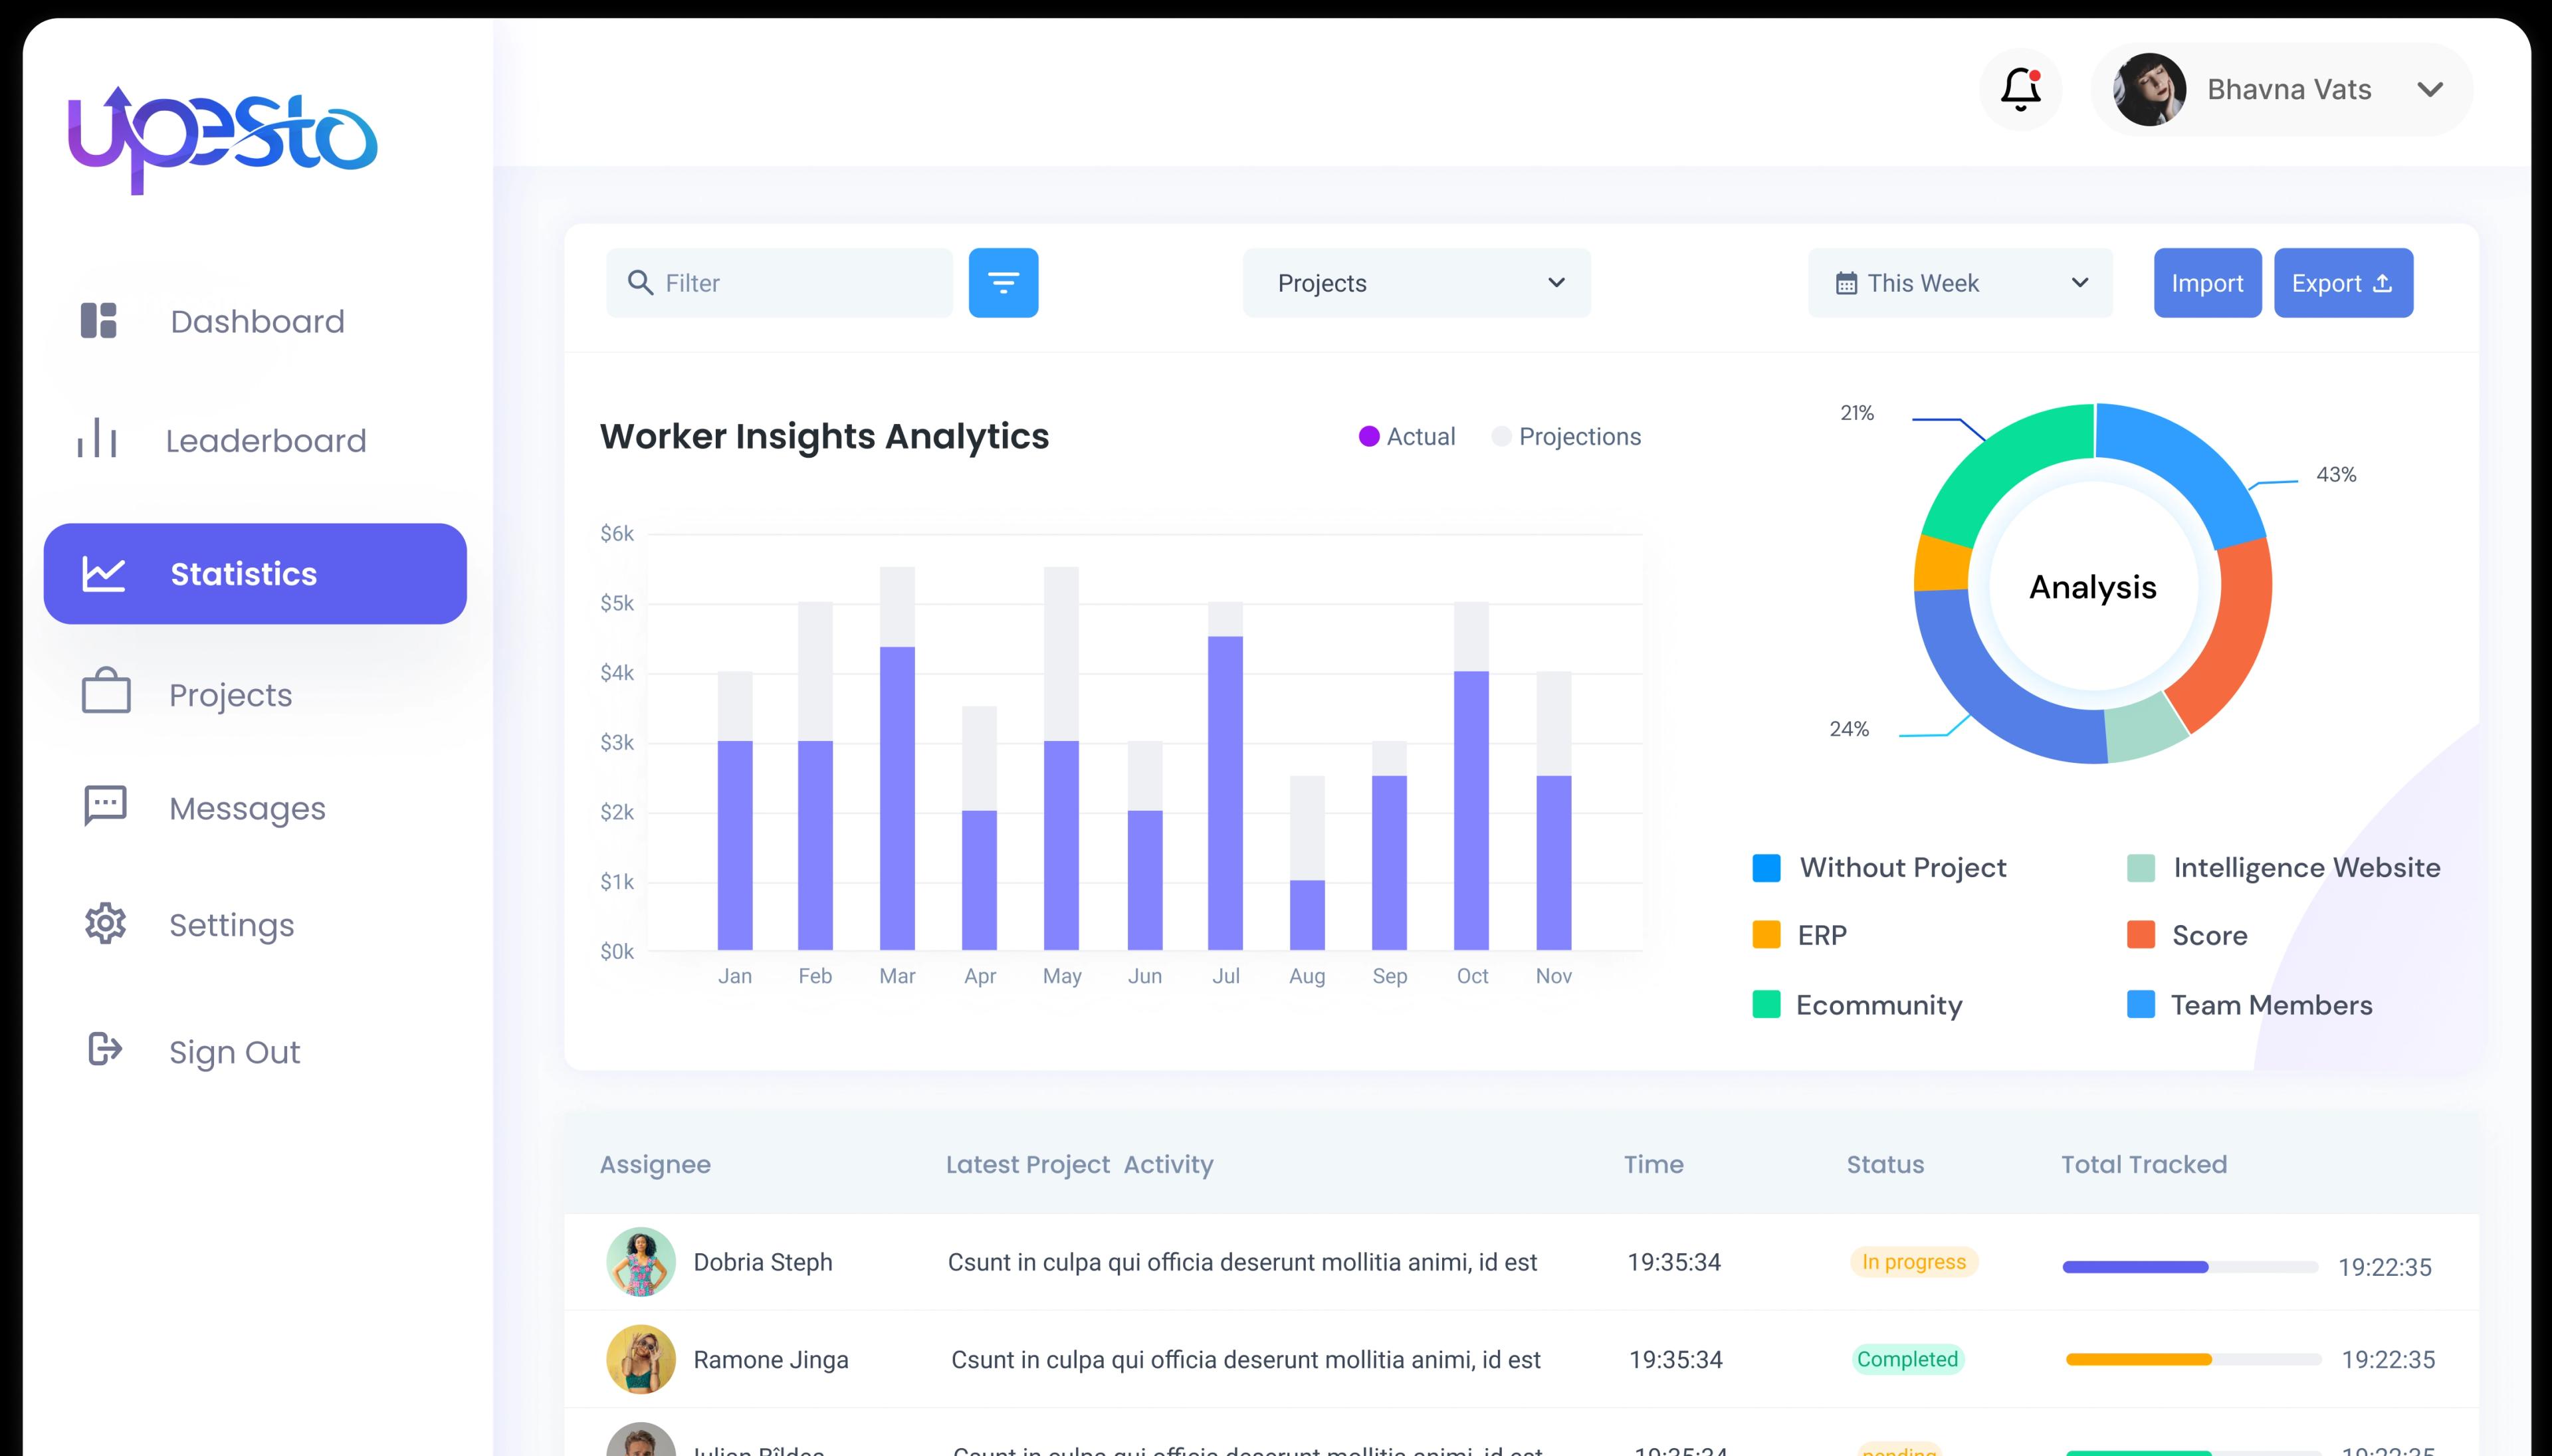This screenshot has height=1456, width=2552.
Task: Click the Score legend swatch
Action: click(x=2140, y=934)
